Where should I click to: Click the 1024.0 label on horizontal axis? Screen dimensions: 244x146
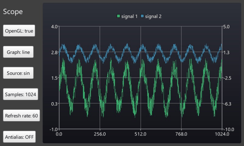click(222, 134)
